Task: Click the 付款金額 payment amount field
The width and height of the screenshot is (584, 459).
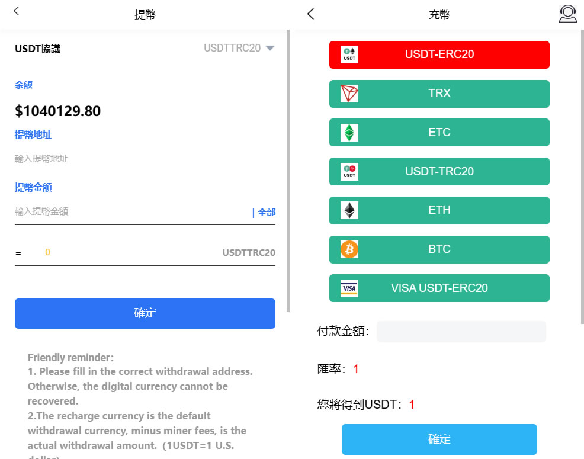Action: [x=461, y=332]
